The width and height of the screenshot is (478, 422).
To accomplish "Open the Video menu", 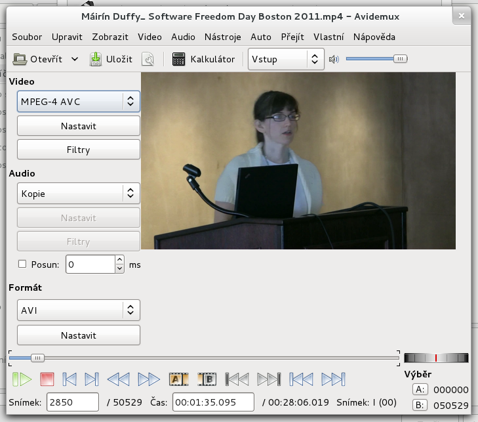I will coord(149,37).
